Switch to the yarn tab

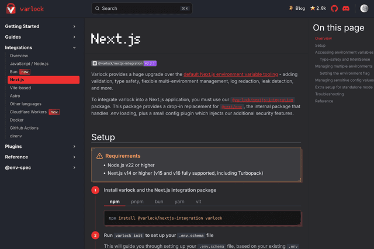[x=179, y=202]
